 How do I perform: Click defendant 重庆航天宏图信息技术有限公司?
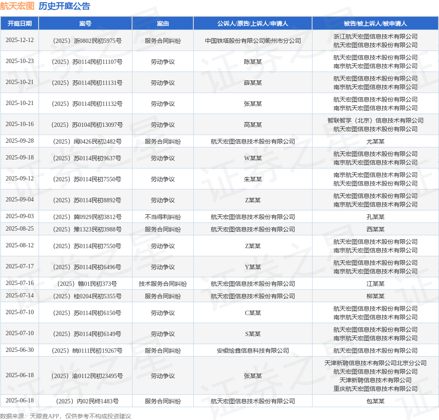click(x=376, y=389)
